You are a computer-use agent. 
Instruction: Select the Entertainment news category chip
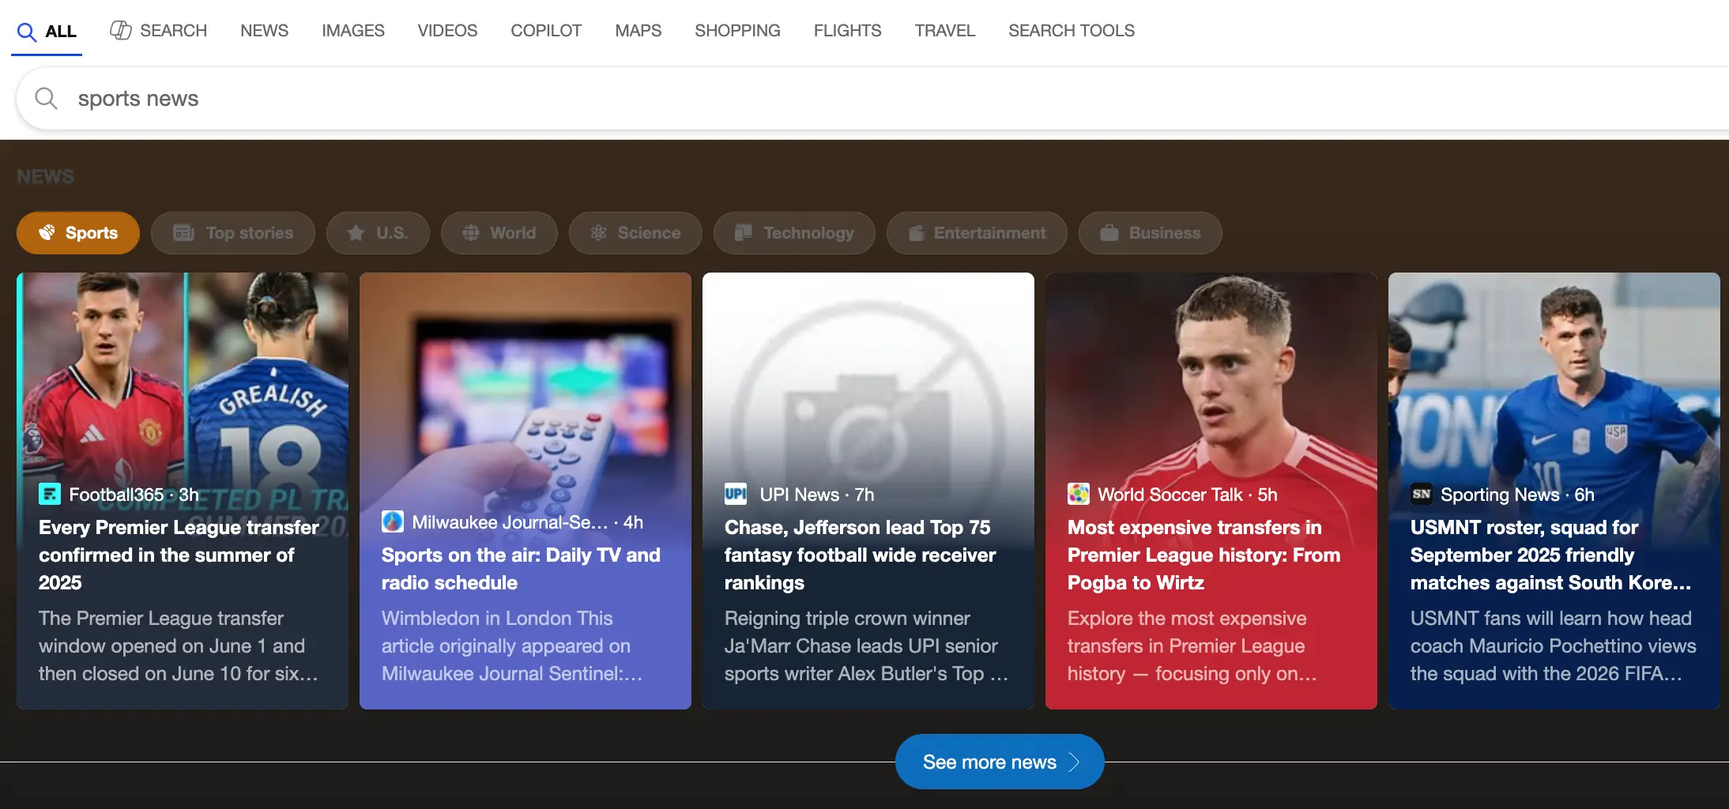(977, 233)
